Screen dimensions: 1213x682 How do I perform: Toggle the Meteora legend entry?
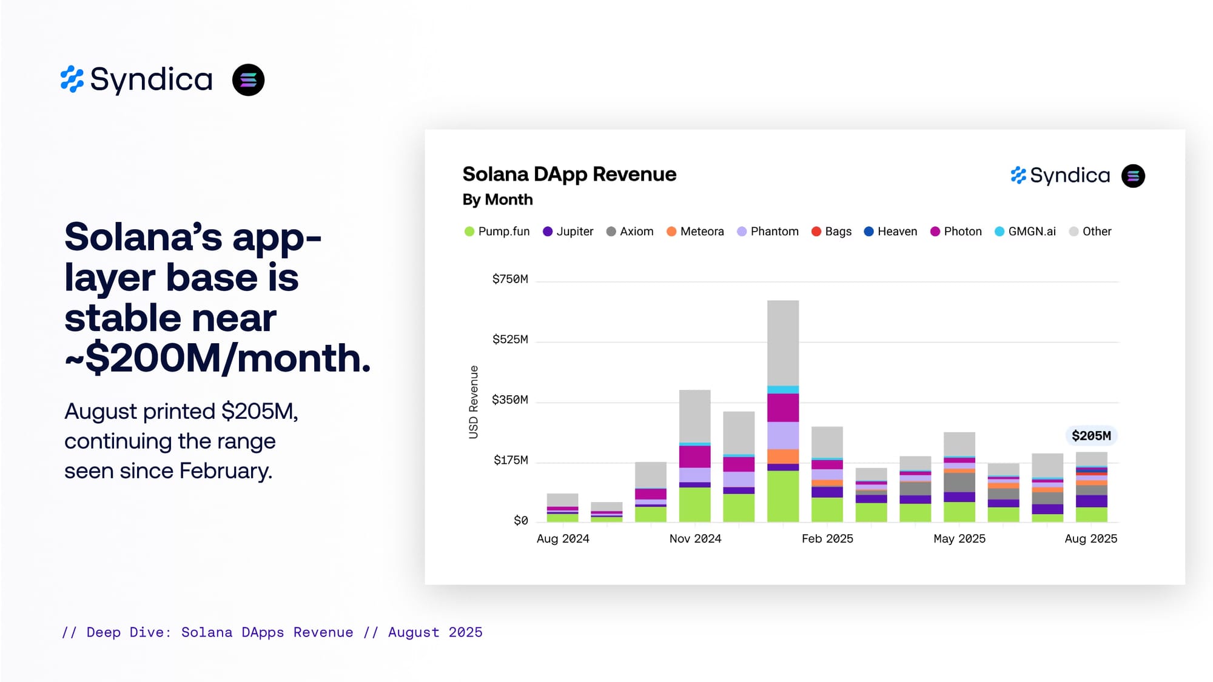(695, 232)
